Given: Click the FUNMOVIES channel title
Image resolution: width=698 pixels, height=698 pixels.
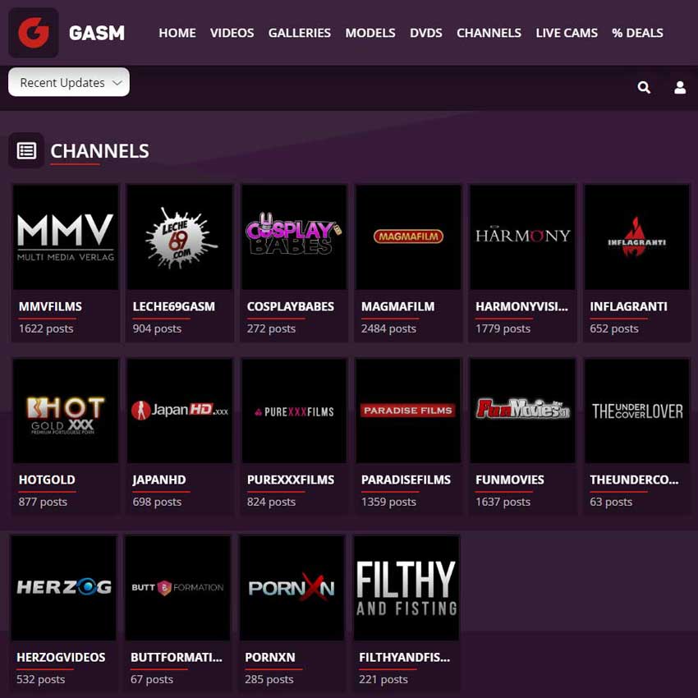Looking at the screenshot, I should 510,480.
